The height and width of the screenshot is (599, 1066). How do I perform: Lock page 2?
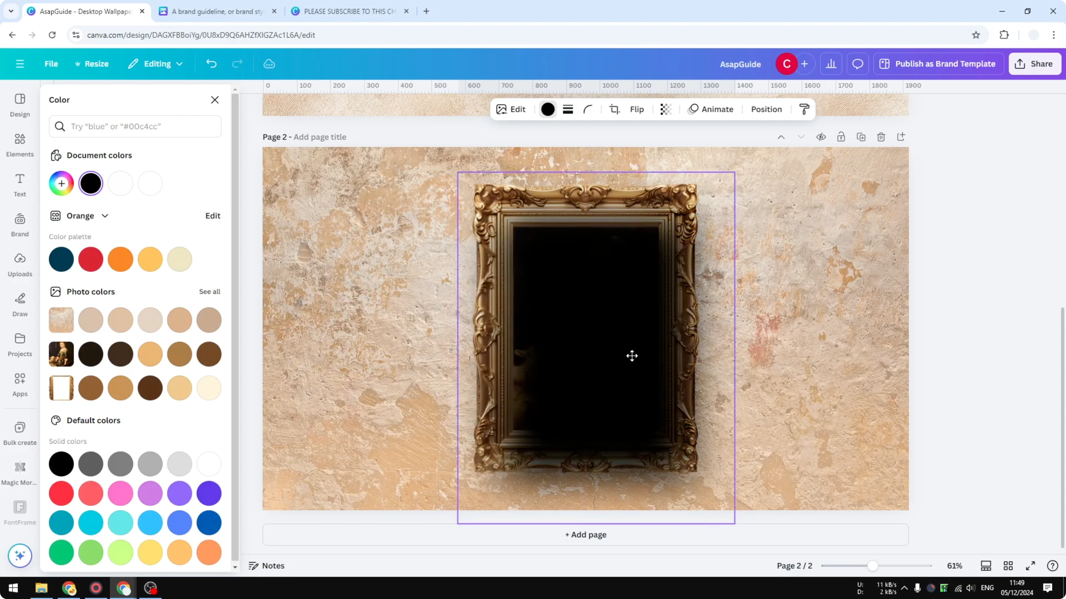(x=841, y=137)
